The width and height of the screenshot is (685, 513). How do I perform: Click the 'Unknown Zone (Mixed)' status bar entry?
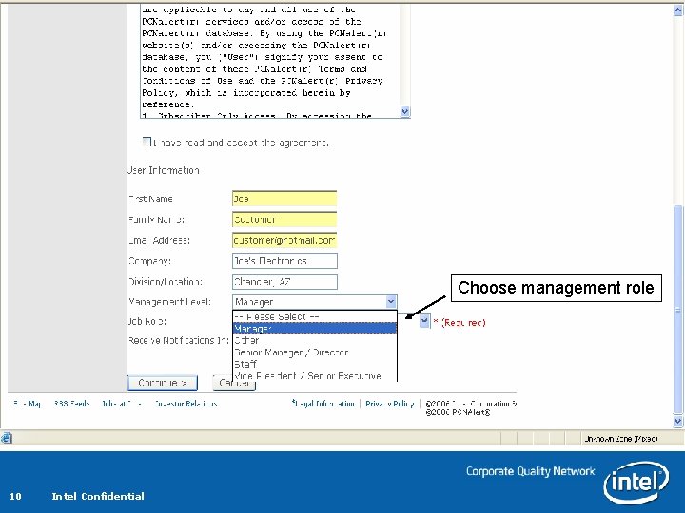621,438
